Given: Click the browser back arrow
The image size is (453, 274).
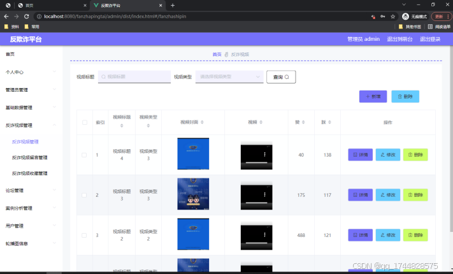Looking at the screenshot, I should pyautogui.click(x=6, y=17).
